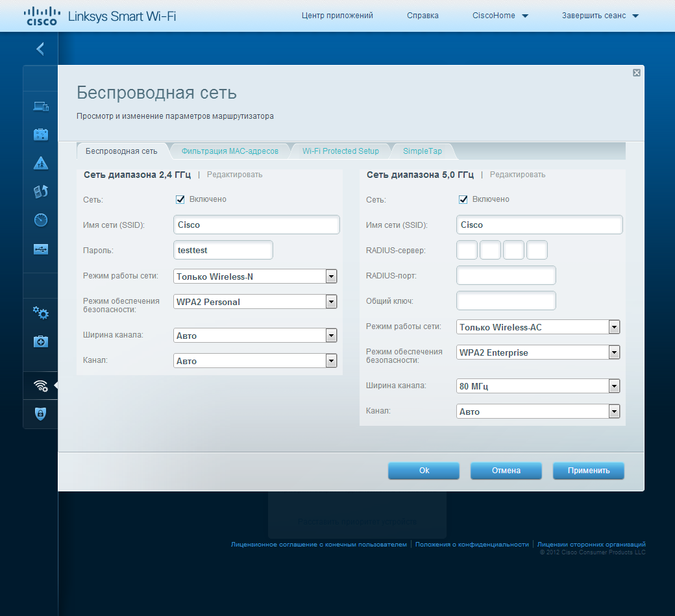The image size is (675, 616).
Task: Open Media Prioritization icon
Action: tap(41, 191)
